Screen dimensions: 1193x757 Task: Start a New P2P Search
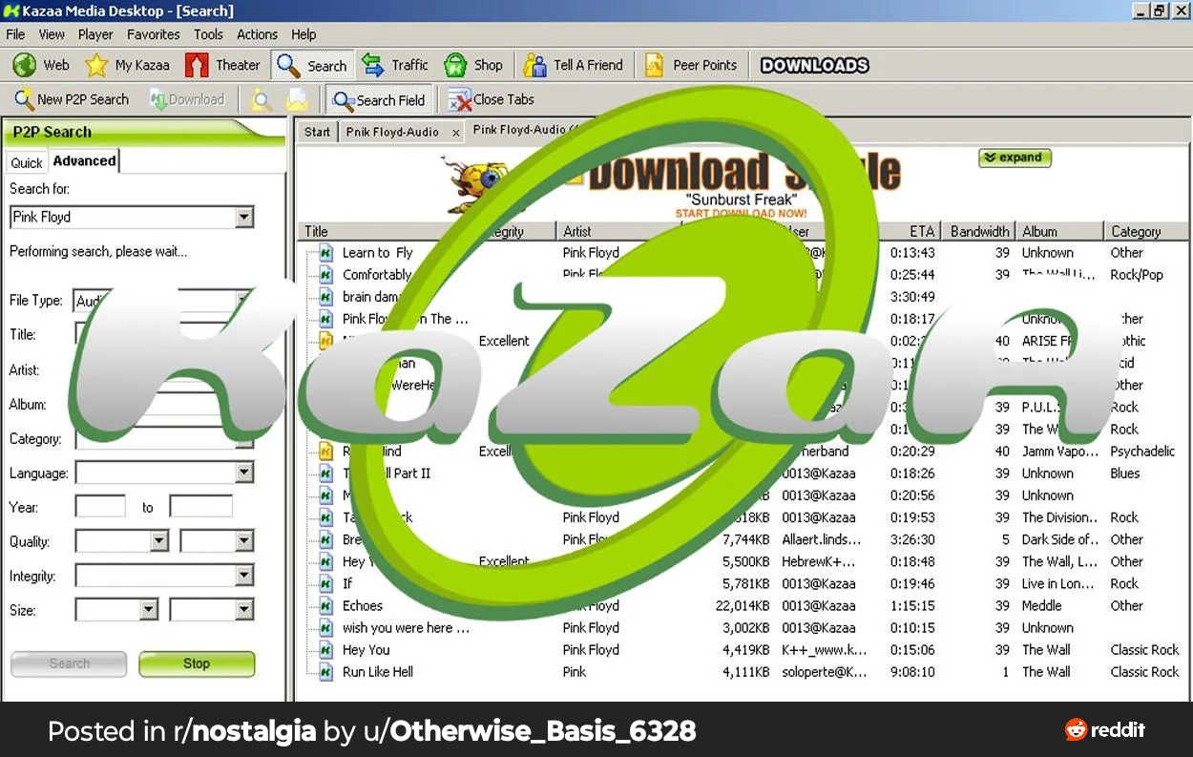point(72,99)
